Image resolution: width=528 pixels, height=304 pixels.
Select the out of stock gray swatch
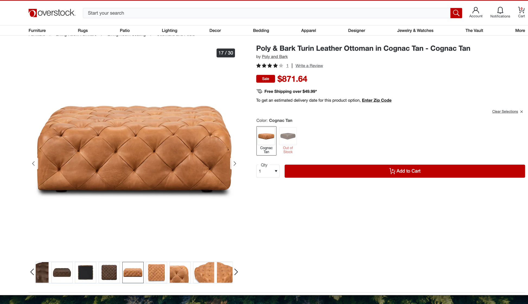coord(288,140)
